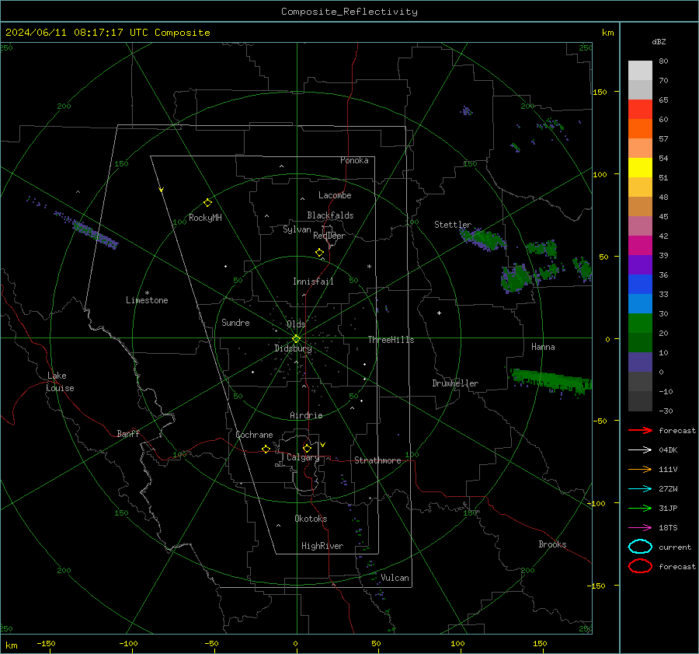Pick the light gray 80 dBZ swatch

click(x=640, y=71)
